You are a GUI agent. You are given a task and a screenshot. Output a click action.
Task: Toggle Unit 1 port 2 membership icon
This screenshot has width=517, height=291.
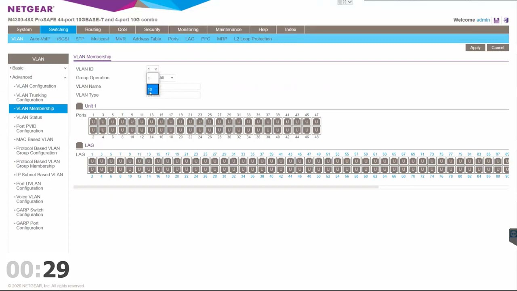[x=93, y=130]
